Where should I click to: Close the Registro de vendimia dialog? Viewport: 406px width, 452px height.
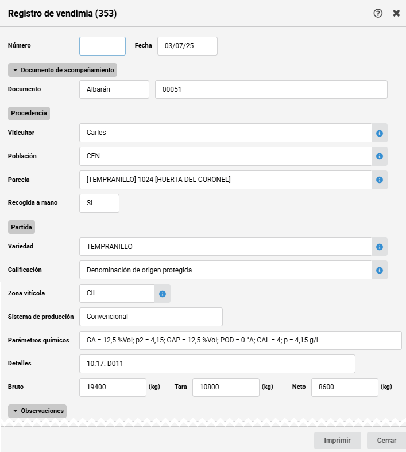point(396,13)
